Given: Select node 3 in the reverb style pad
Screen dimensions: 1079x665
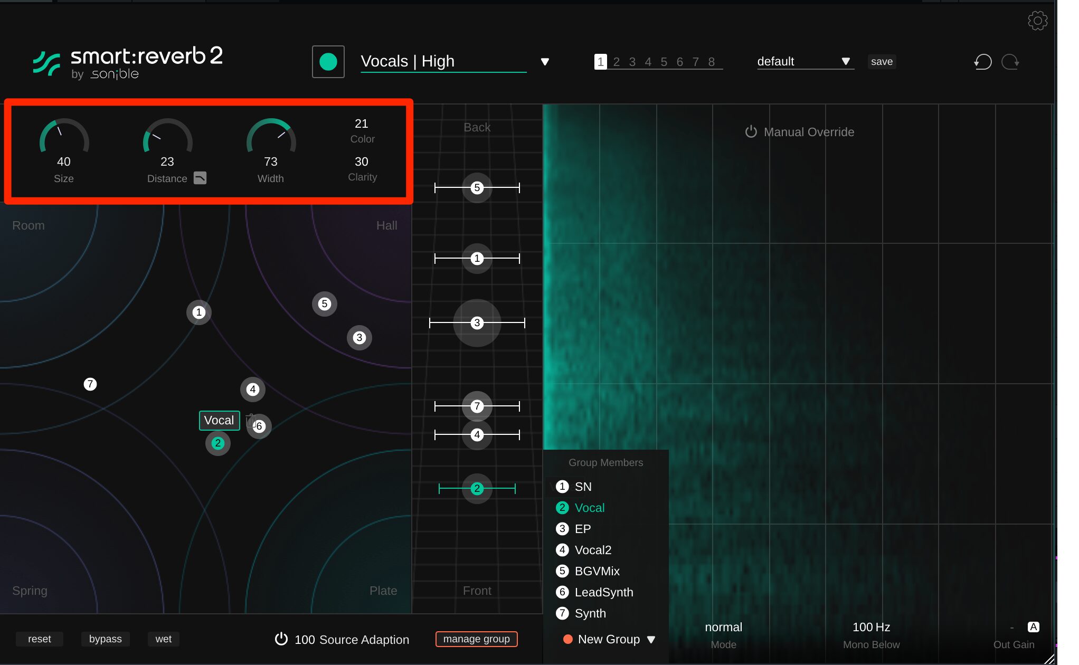Looking at the screenshot, I should 359,337.
